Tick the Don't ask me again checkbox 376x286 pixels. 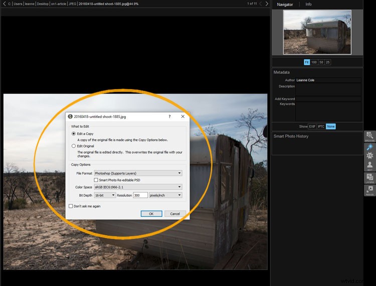pos(71,206)
